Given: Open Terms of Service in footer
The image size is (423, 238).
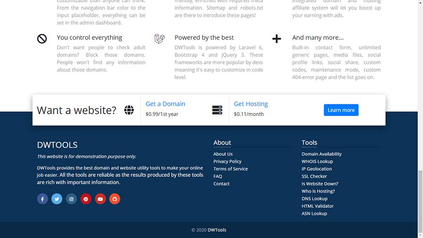Looking at the screenshot, I should tap(230, 169).
